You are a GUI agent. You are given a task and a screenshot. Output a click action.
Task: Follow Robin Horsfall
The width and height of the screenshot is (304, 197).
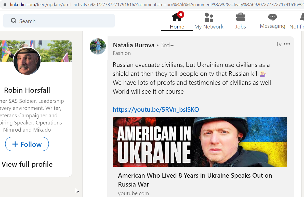point(27,144)
